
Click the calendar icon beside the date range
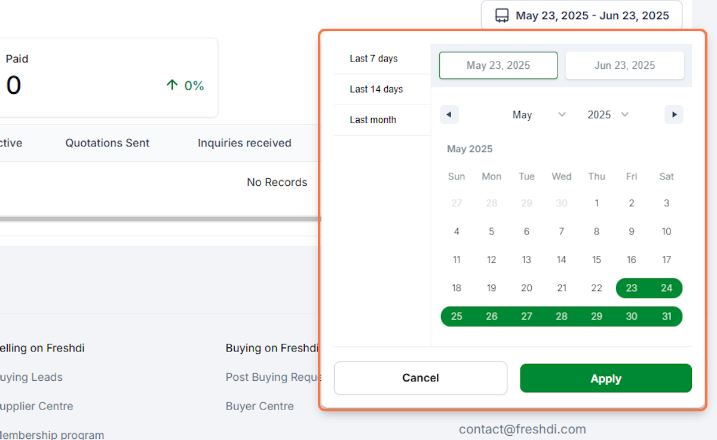coord(502,16)
